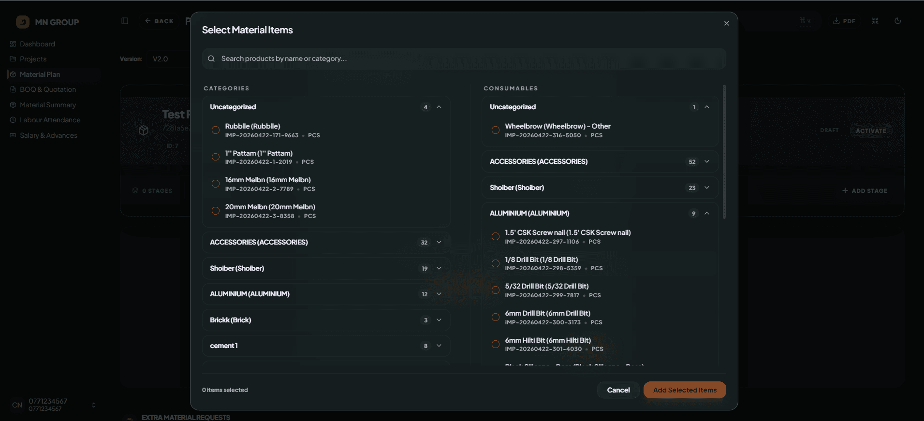The height and width of the screenshot is (421, 924).
Task: Click ACTIVATE button
Action: click(x=871, y=131)
